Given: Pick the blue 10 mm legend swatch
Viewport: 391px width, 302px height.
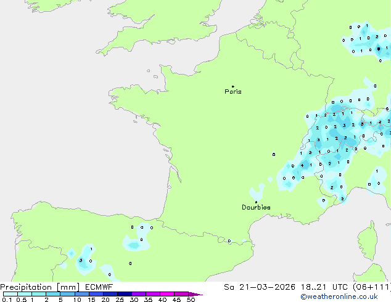Looking at the screenshot, I should (82, 295).
